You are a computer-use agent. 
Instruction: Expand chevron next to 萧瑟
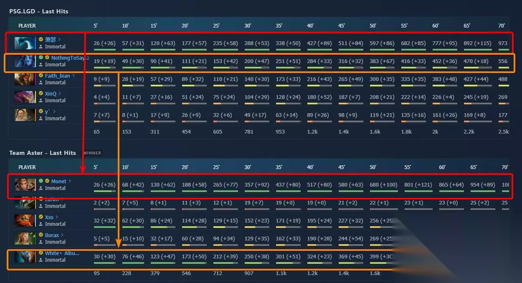click(59, 40)
